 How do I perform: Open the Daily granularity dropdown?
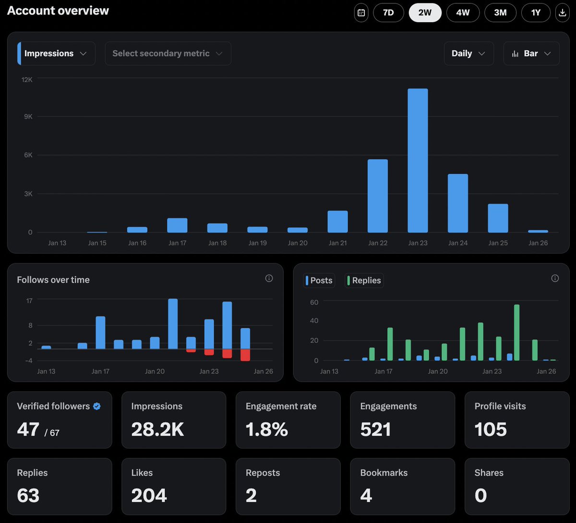click(x=469, y=53)
